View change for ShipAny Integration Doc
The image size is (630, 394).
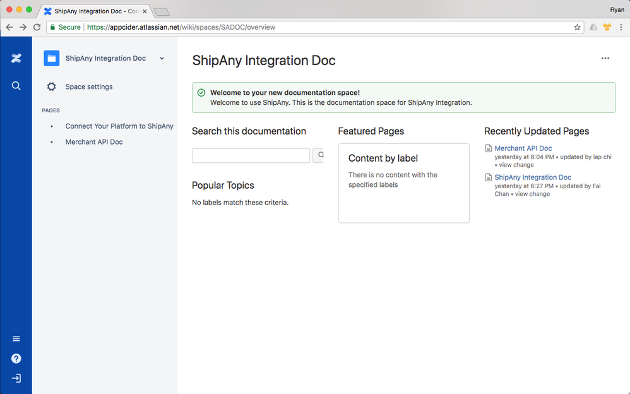pos(532,194)
